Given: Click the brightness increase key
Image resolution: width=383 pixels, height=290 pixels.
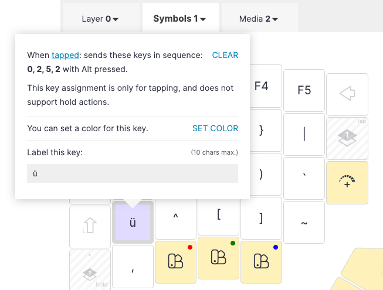Looking at the screenshot, I should pos(347,182).
